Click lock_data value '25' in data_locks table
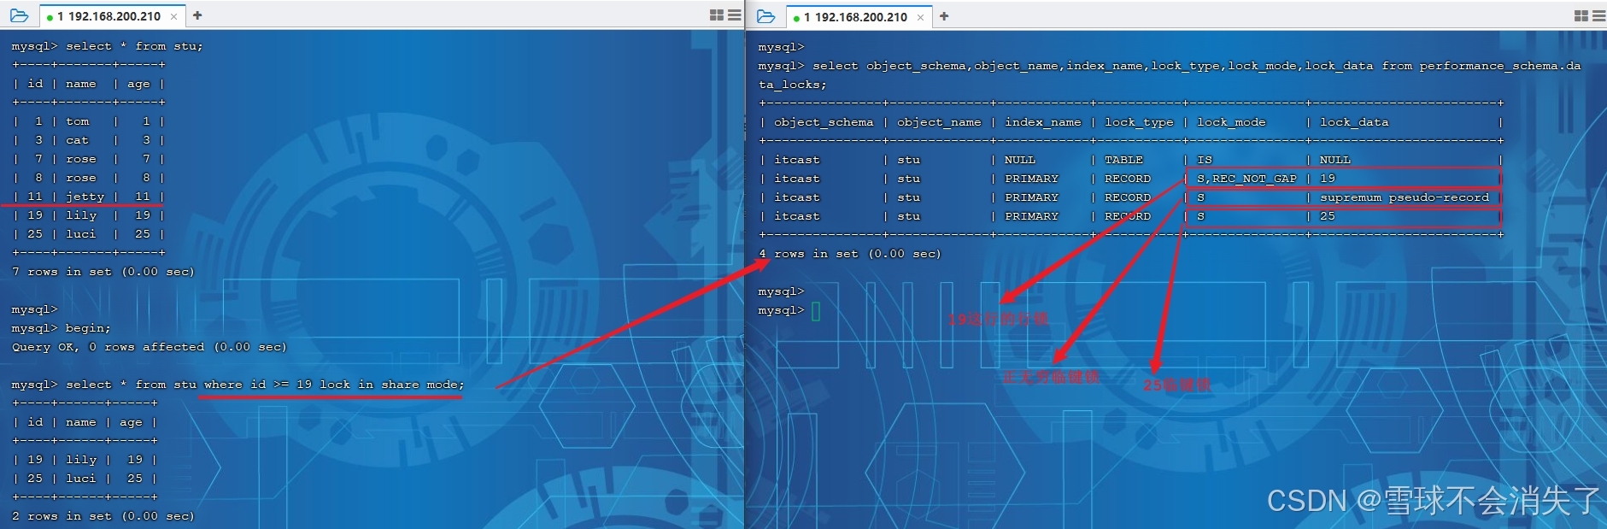The width and height of the screenshot is (1607, 529). pos(1328,216)
